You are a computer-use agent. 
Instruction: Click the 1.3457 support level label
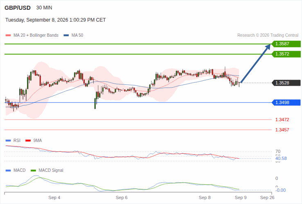point(282,130)
